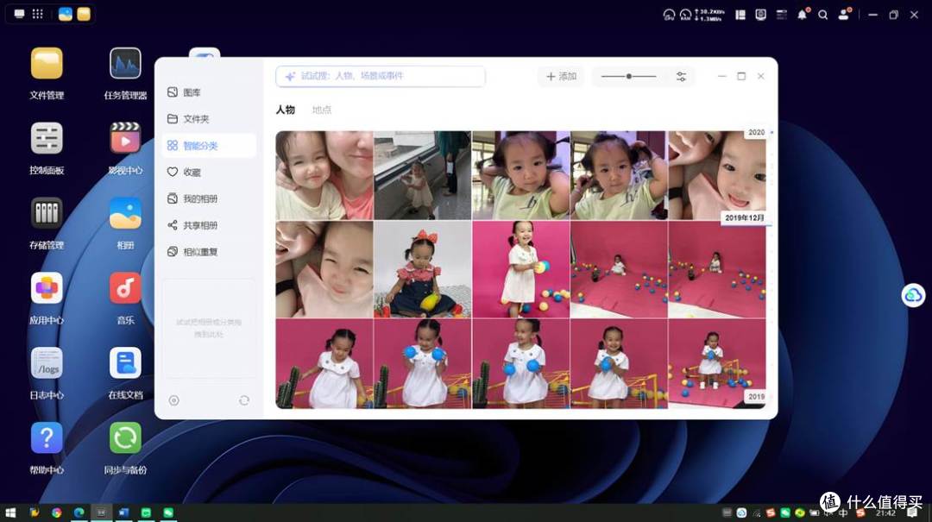Click the floating cloud icon at right edge
The width and height of the screenshot is (932, 522).
[913, 295]
